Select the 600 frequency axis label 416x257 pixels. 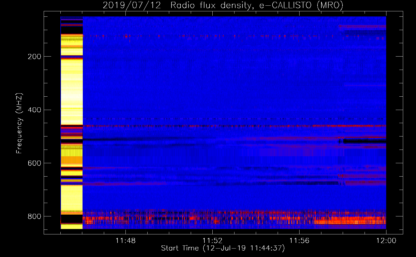coord(34,163)
